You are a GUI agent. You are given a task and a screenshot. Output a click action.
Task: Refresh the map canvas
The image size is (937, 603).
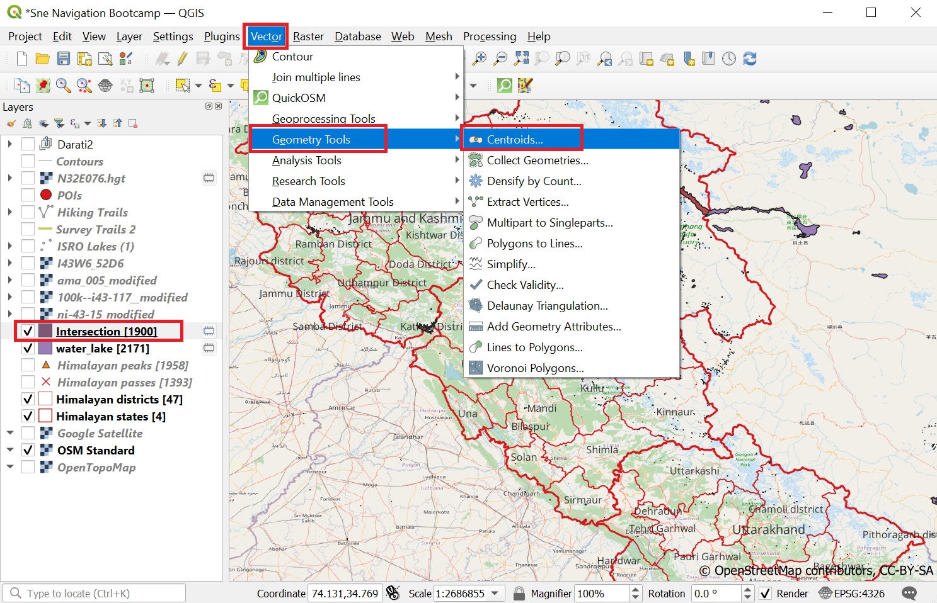(x=750, y=59)
